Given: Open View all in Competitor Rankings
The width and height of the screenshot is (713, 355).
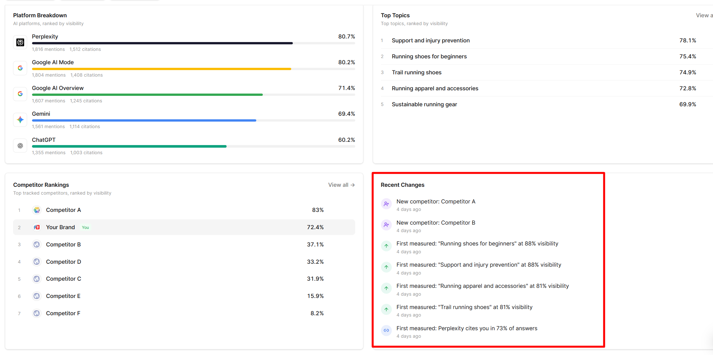Looking at the screenshot, I should tap(341, 185).
